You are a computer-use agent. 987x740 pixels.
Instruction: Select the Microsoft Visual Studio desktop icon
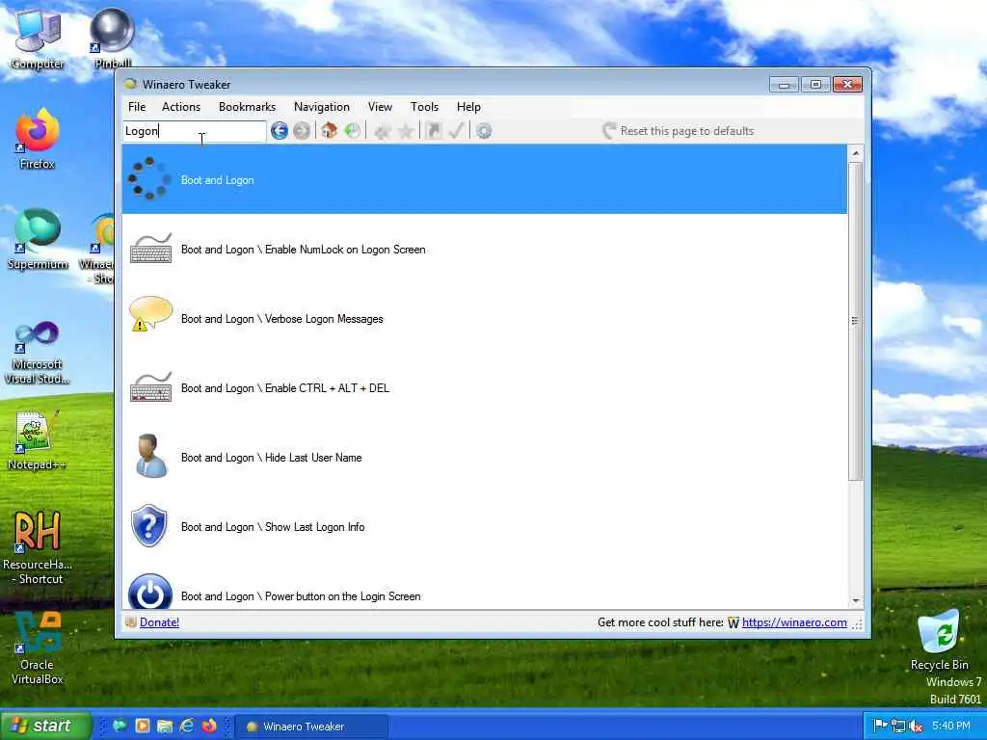[x=38, y=353]
